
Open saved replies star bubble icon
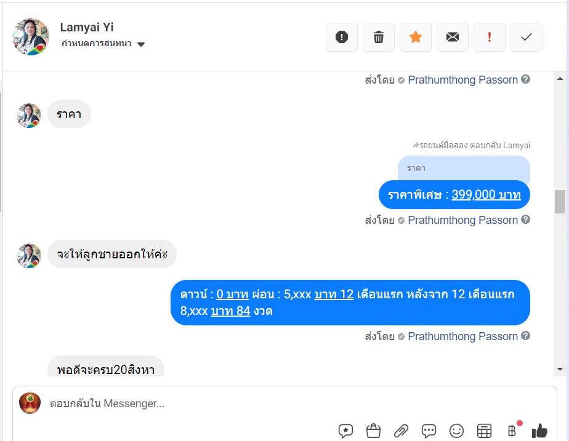tap(345, 431)
